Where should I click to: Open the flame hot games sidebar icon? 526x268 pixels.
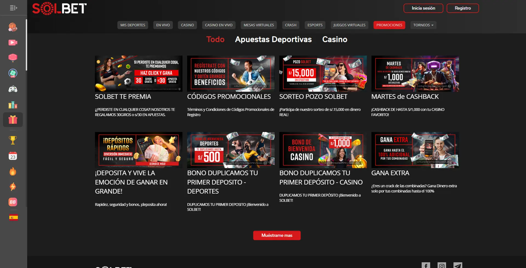[13, 171]
